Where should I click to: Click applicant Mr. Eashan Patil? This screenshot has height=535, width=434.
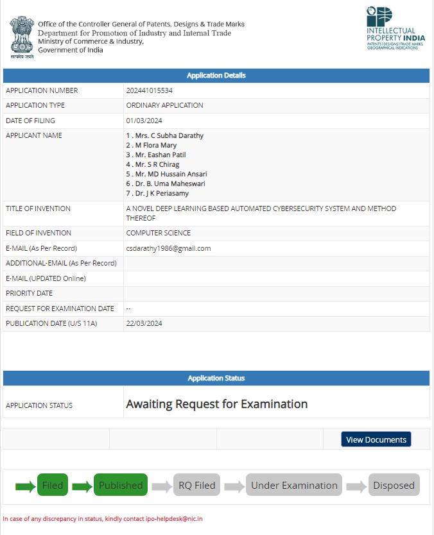click(x=156, y=155)
